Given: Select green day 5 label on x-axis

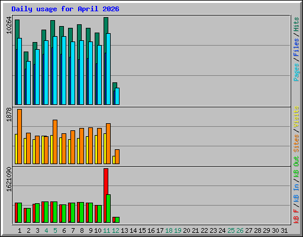Looking at the screenshot, I should click(55, 230).
